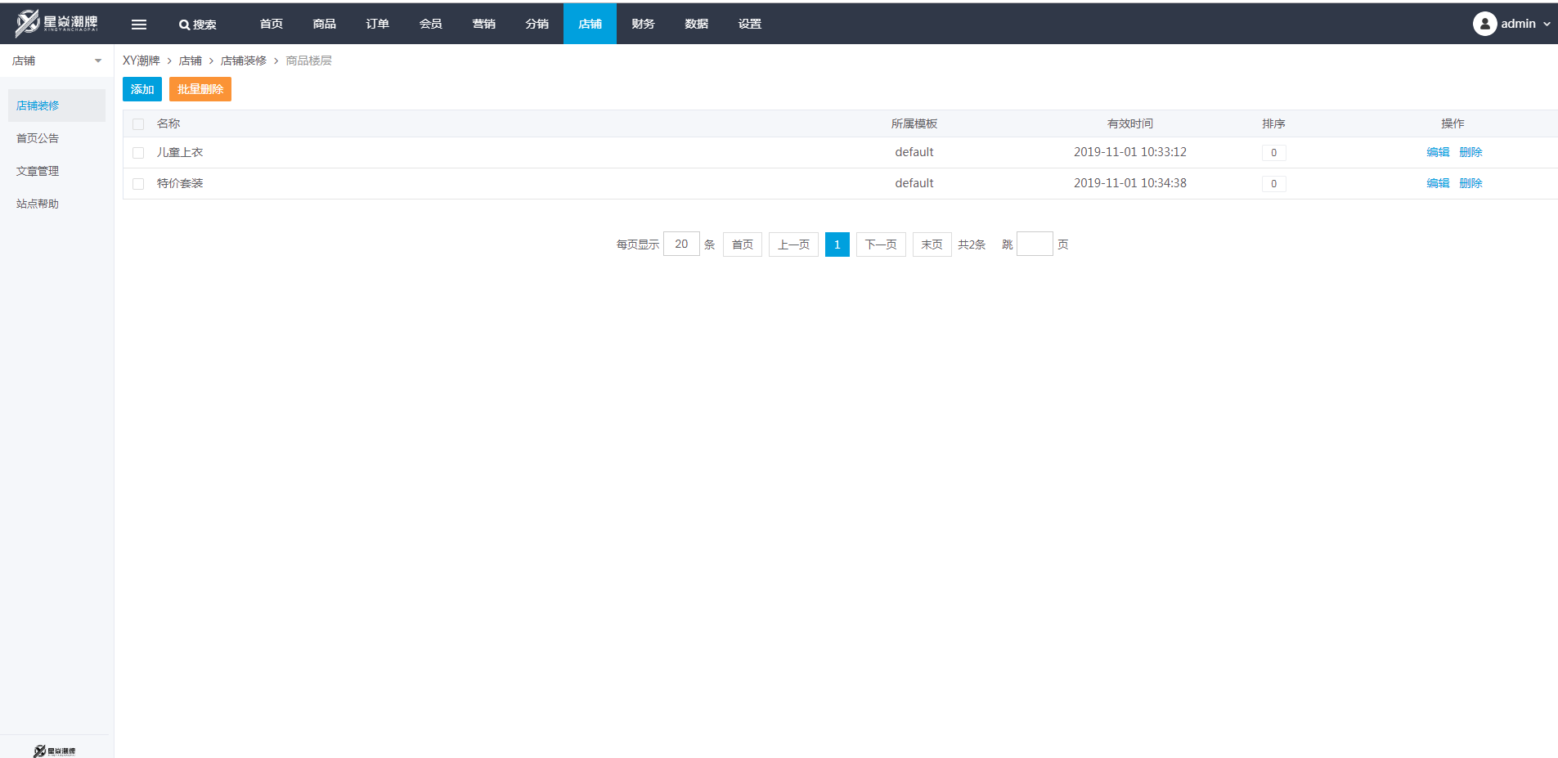Check the 特价套装 row checkbox
Image resolution: width=1558 pixels, height=758 pixels.
click(x=138, y=184)
